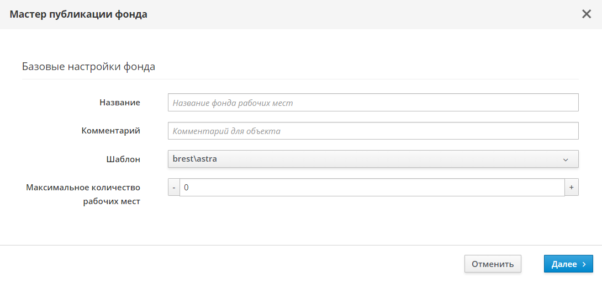The width and height of the screenshot is (602, 283).
Task: Click the Комментарий field label
Action: (110, 131)
